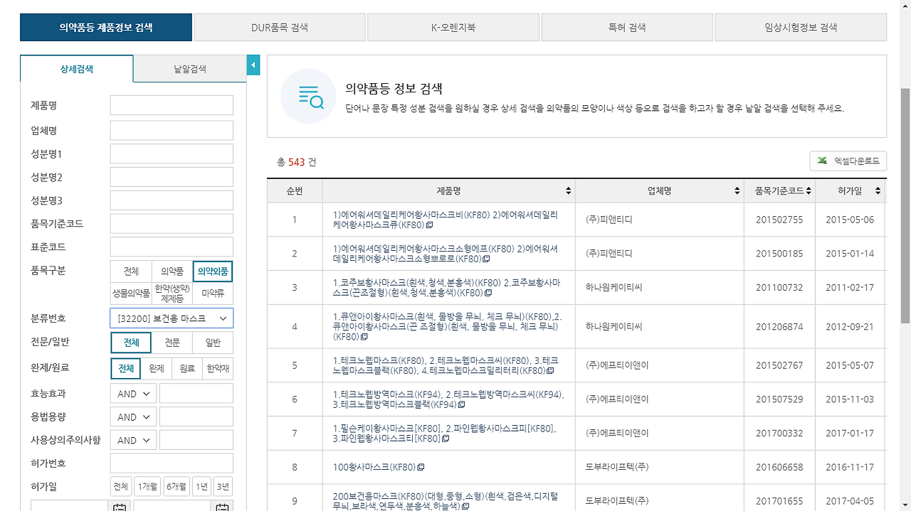The width and height of the screenshot is (911, 511).
Task: Click Excel icon in 엑셀다운로드 button
Action: tap(822, 161)
